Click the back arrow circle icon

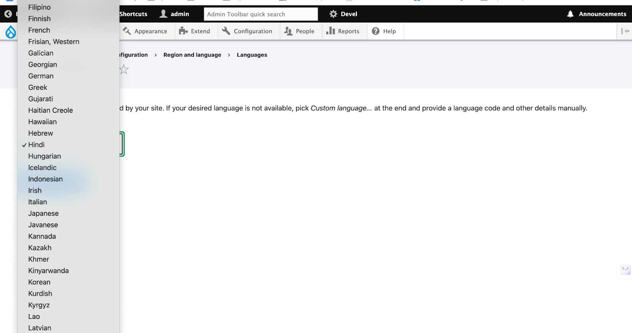(8, 14)
